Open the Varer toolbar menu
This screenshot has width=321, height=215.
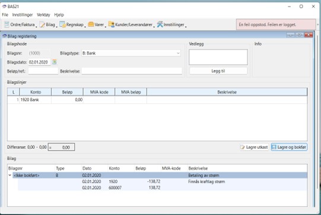pos(97,25)
